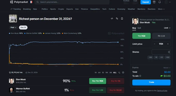The width and height of the screenshot is (176, 96).
Task: Open the Expires Never dropdown
Action: 167,68
